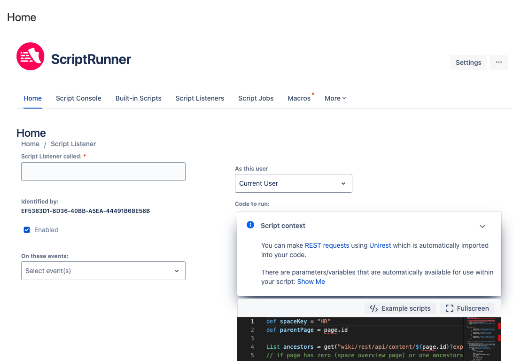Open the Script Console tab

tap(78, 98)
